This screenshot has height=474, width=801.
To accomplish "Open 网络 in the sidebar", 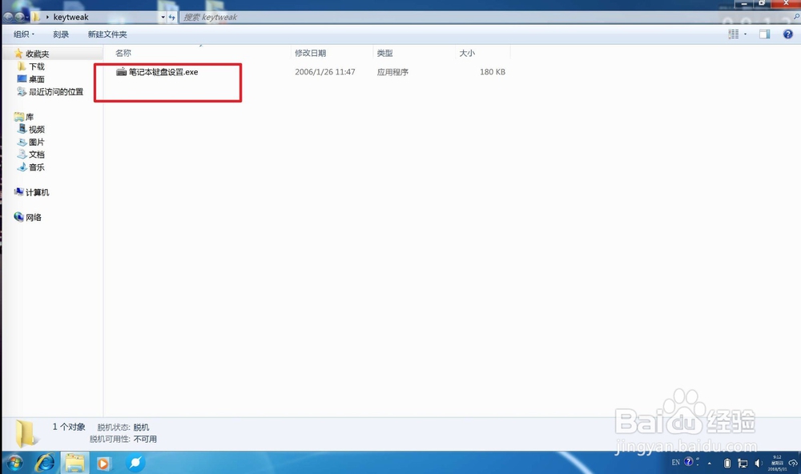I will tap(30, 217).
